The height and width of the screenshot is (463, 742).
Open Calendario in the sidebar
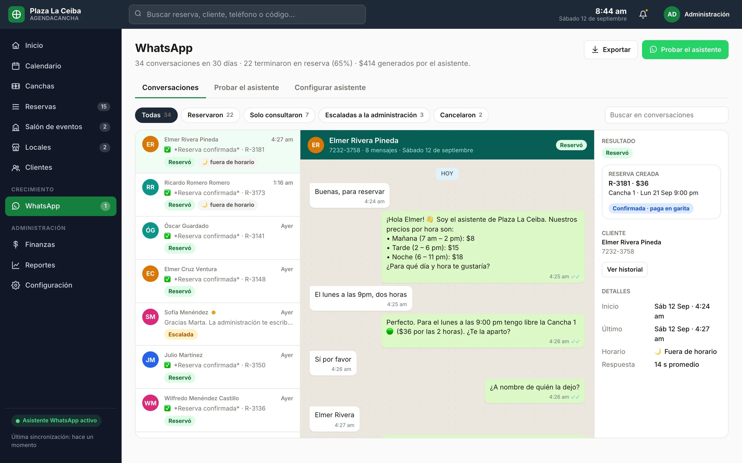coord(61,66)
